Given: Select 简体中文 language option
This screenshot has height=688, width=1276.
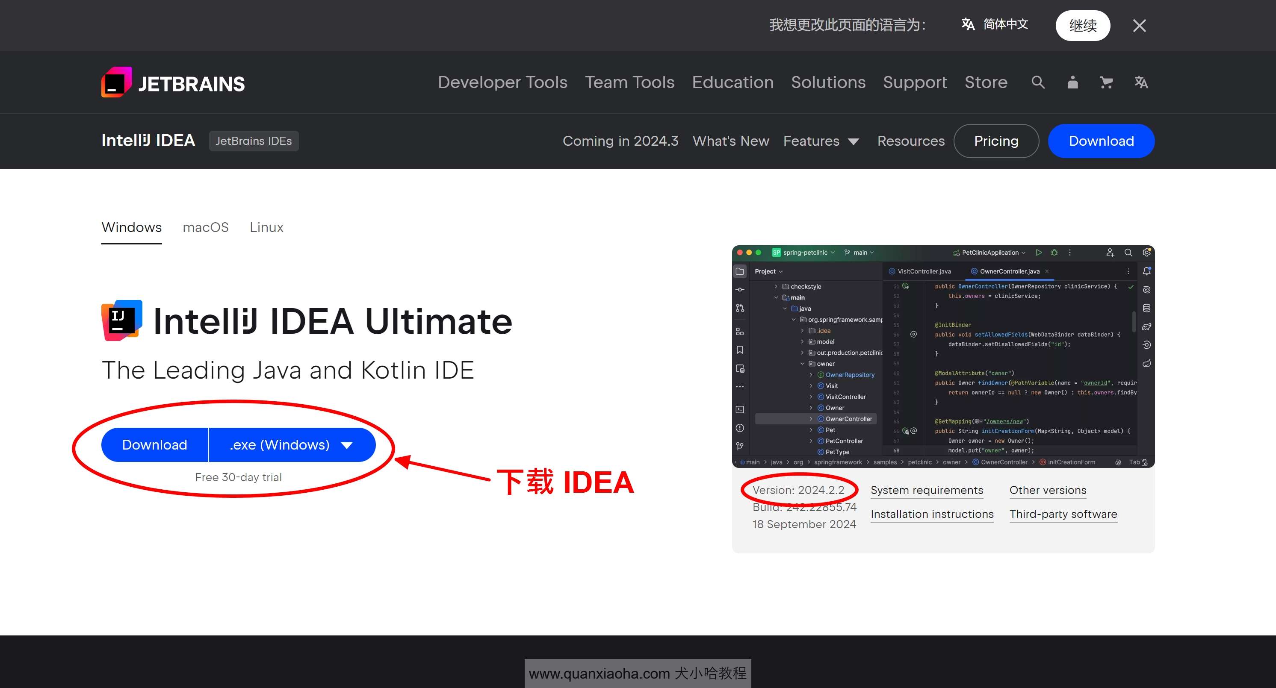Looking at the screenshot, I should pos(995,24).
